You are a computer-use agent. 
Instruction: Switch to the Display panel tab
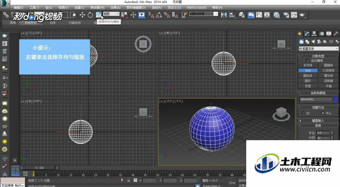[x=329, y=34]
